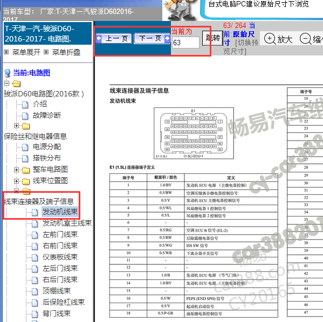
Task: Click the mechanic mascot image in header
Action: pos(181,10)
